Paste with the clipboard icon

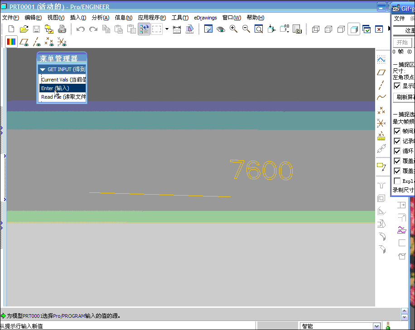pos(119,29)
